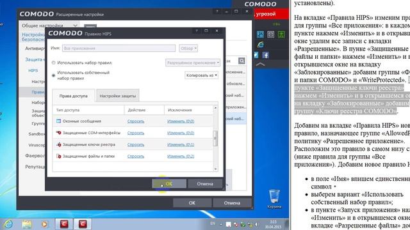Screen dimensions: 410x230
Task: Click the protected COM interfaces row icon
Action: [58, 133]
